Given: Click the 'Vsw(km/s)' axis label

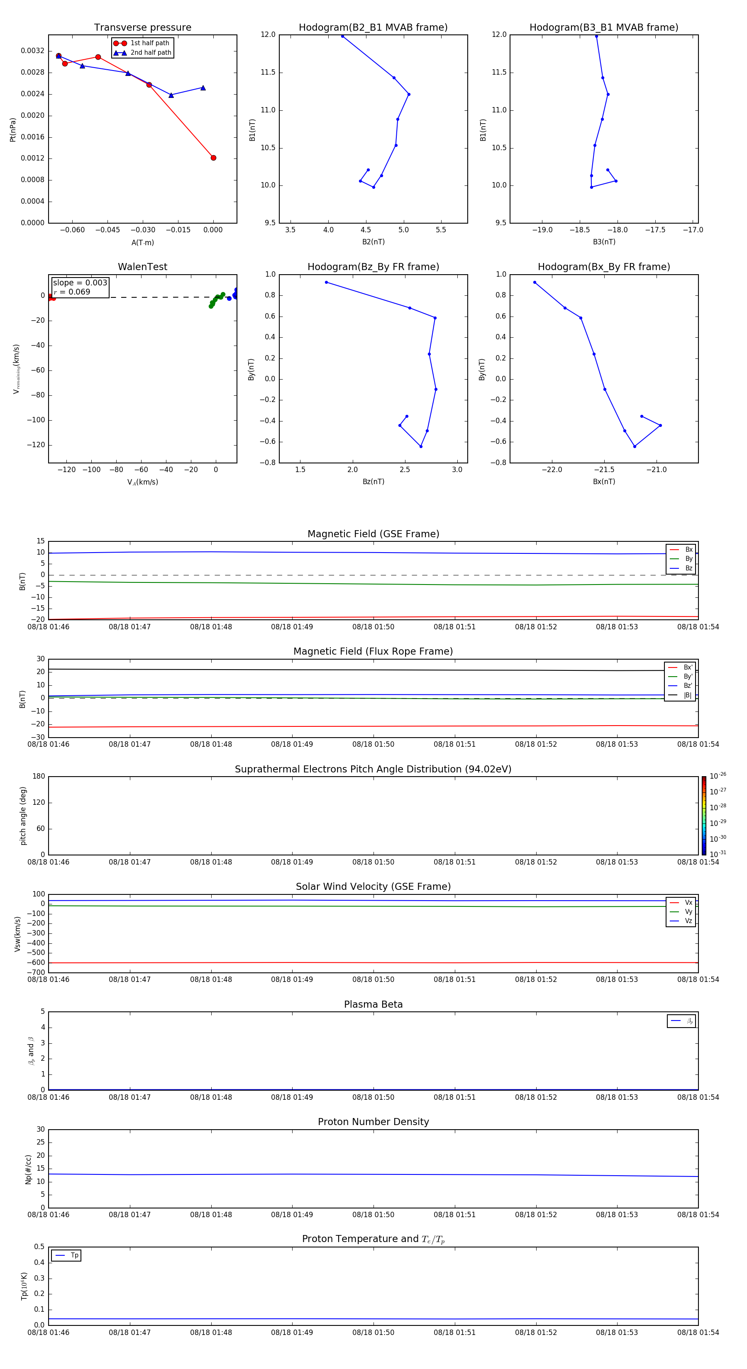Looking at the screenshot, I should [17, 934].
